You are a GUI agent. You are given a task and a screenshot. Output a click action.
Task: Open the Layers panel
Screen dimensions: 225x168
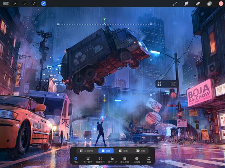[210, 4]
